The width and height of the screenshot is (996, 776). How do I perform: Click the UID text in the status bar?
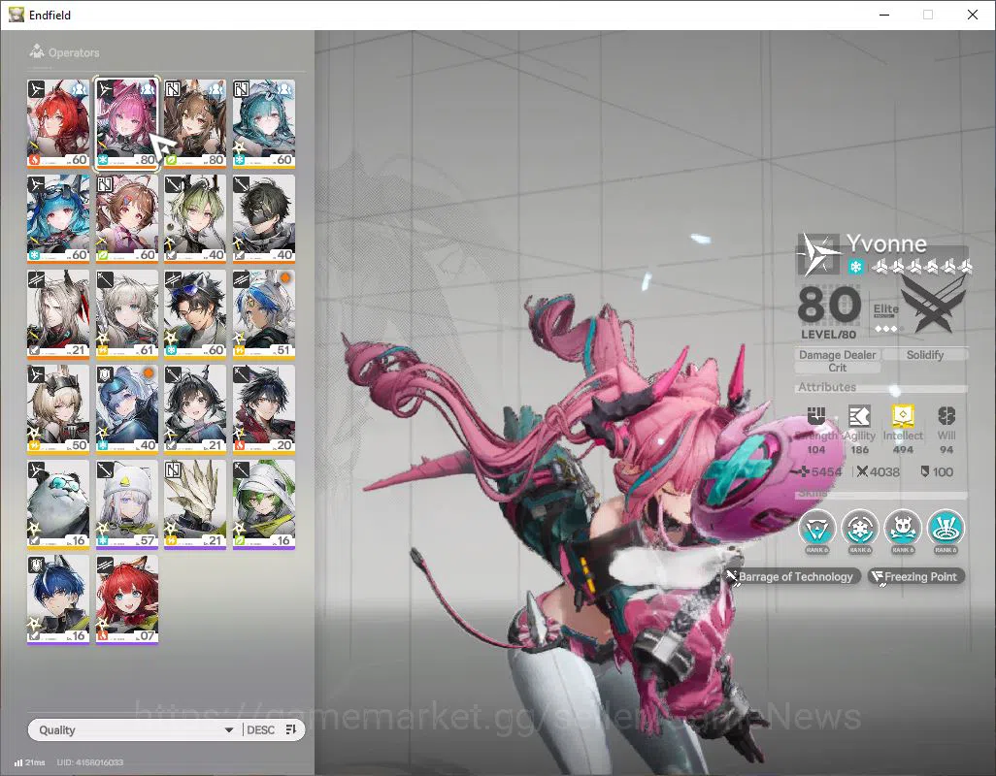click(x=90, y=762)
